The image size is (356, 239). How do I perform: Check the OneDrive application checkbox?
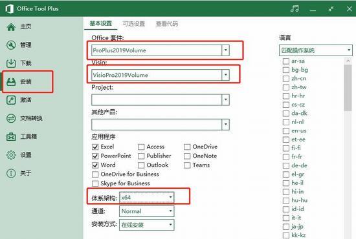pos(187,147)
